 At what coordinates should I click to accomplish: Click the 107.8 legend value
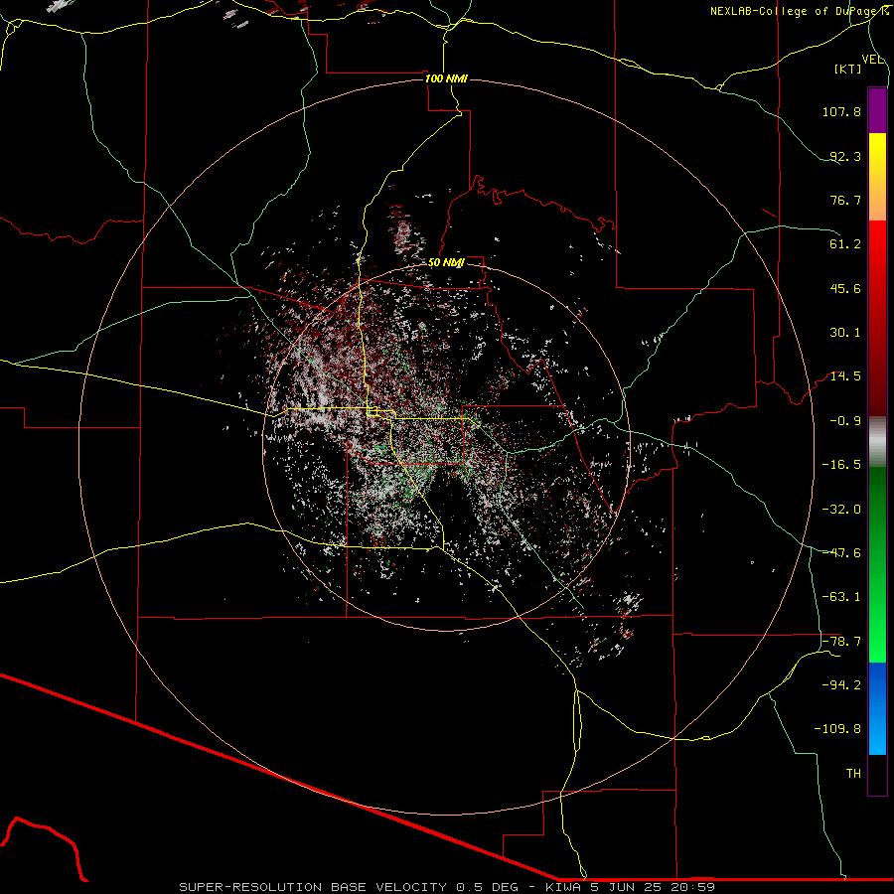coord(841,111)
